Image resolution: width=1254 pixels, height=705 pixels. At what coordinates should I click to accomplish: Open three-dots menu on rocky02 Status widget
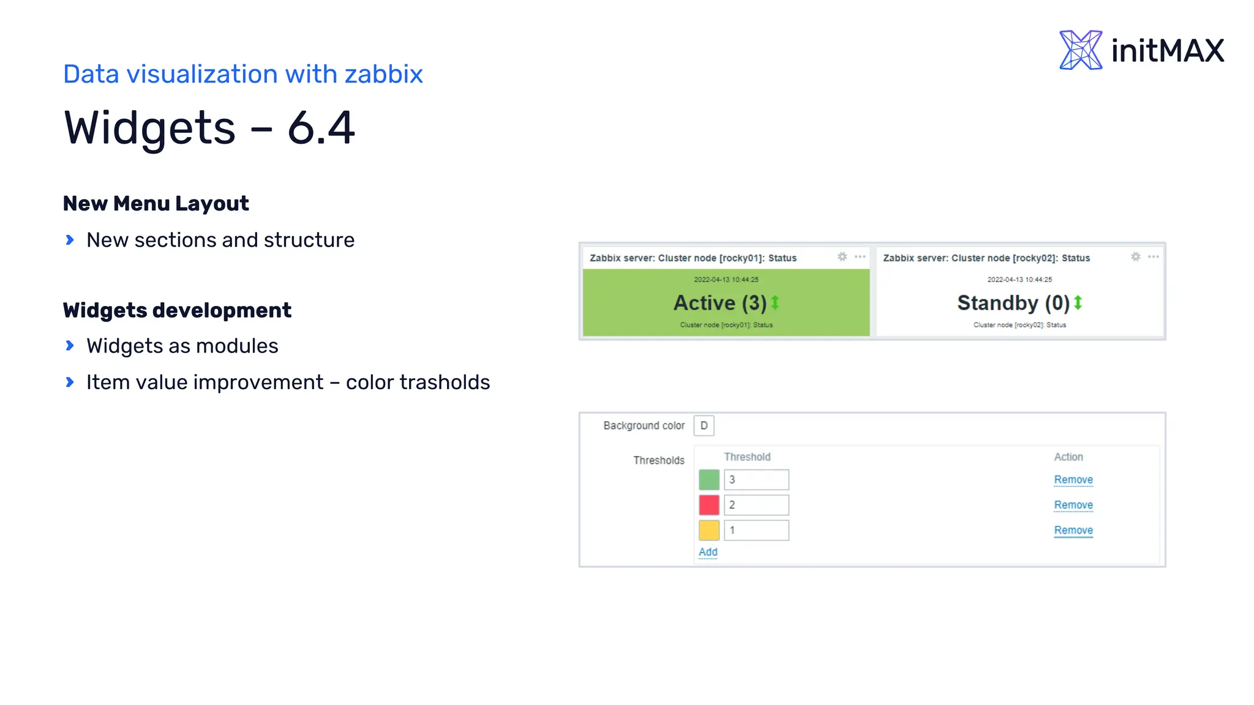[1154, 257]
